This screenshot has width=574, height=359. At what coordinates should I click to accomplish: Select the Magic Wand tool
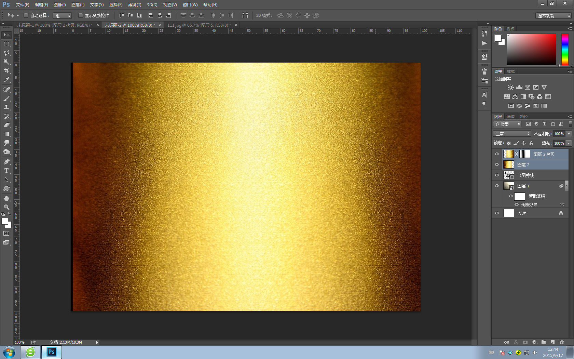[6, 62]
